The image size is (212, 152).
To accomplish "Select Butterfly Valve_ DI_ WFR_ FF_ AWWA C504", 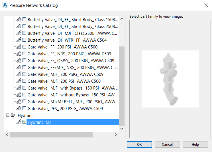I will [67, 40].
